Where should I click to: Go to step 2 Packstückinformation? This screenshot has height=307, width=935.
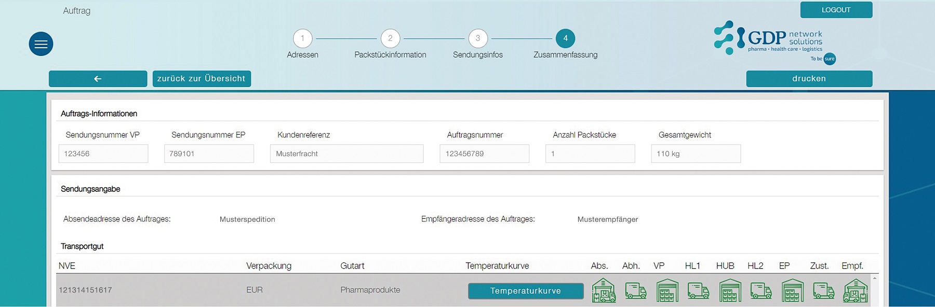point(390,38)
